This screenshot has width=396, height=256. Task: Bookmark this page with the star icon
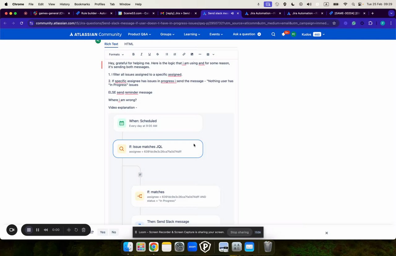coord(334,23)
